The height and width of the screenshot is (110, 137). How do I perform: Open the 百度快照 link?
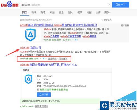coord(52,58)
